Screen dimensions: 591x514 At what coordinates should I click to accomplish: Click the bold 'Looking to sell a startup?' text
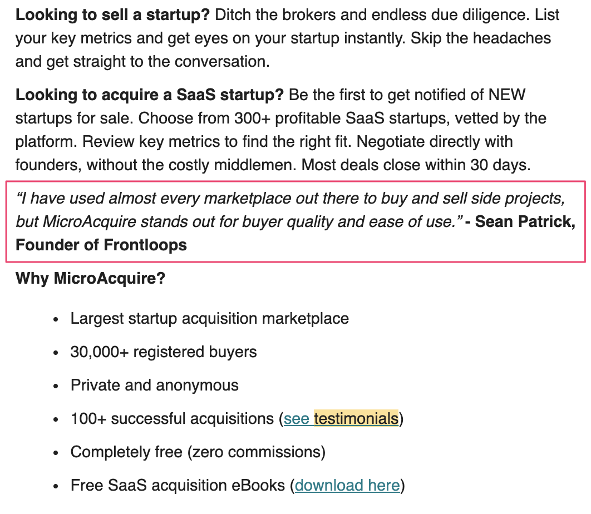(112, 15)
